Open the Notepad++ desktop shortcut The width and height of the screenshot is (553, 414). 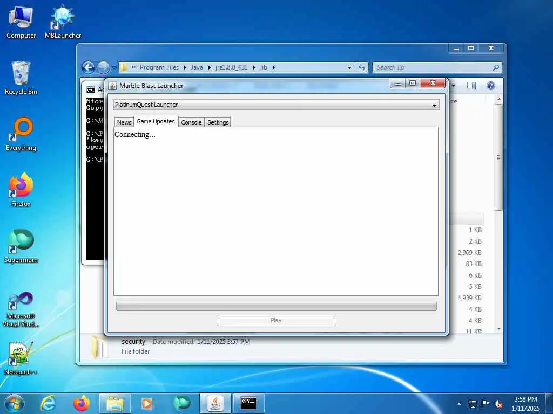21,358
